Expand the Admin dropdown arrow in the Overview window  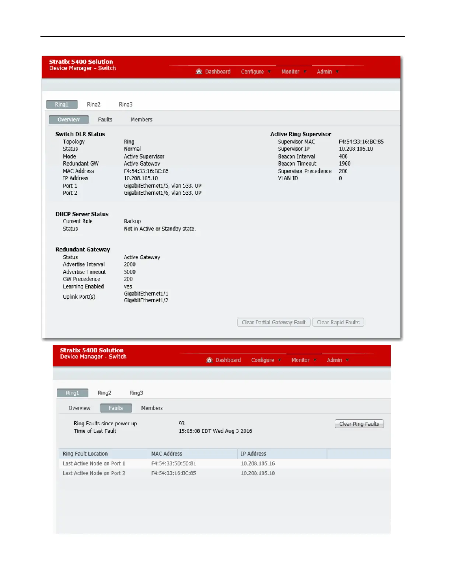pyautogui.click(x=337, y=72)
